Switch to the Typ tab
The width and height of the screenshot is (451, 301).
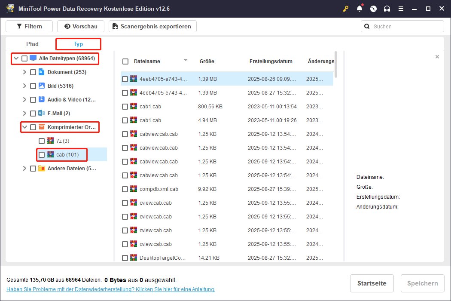coord(78,44)
